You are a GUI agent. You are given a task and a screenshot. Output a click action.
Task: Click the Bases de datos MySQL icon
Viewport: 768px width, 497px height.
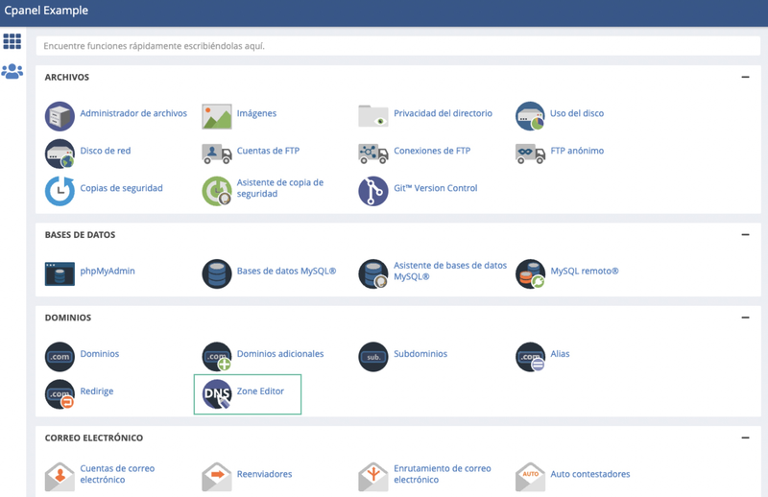(217, 273)
